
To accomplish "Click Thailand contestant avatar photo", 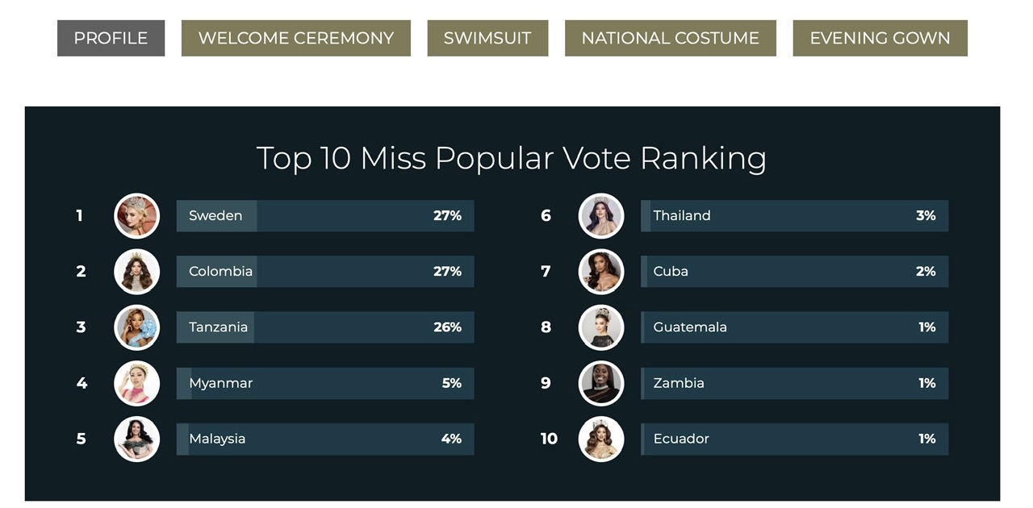I will click(601, 215).
